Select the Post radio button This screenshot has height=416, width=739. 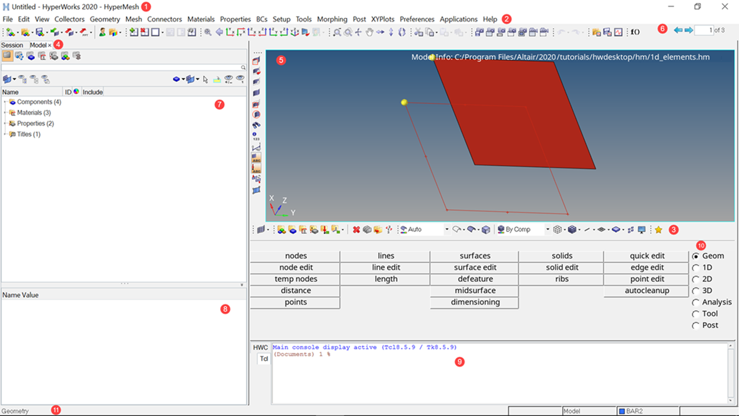[696, 326]
